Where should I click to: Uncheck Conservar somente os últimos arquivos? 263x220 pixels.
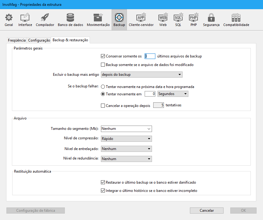click(103, 56)
